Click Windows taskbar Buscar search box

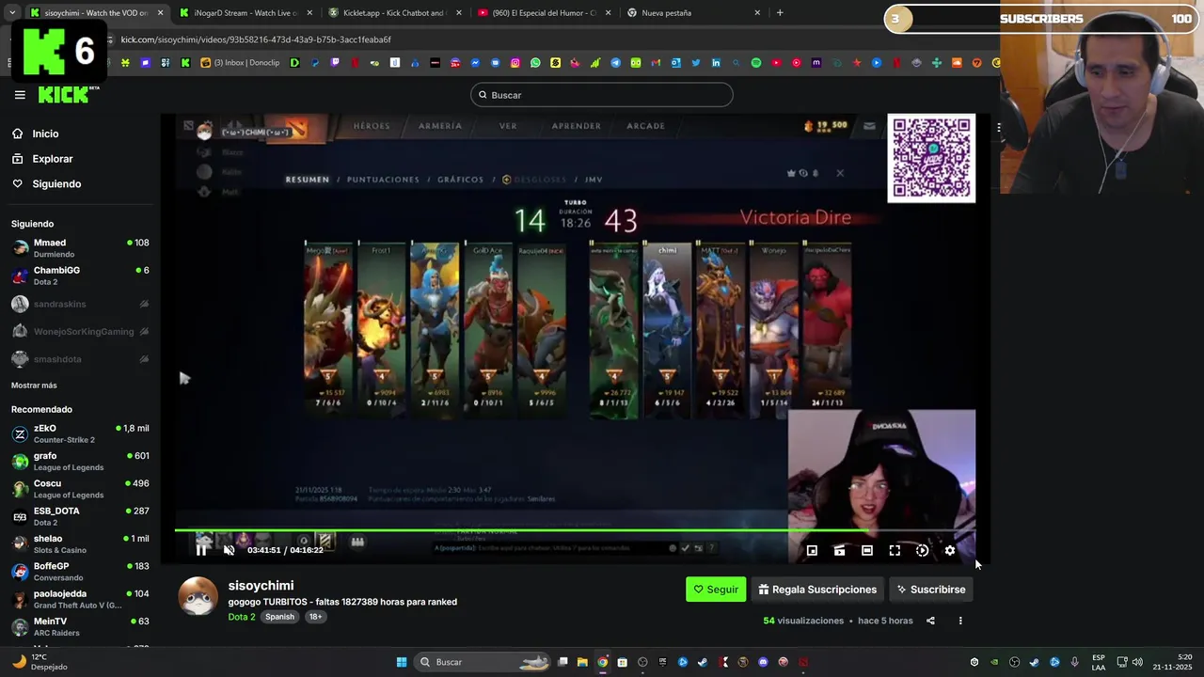(483, 662)
